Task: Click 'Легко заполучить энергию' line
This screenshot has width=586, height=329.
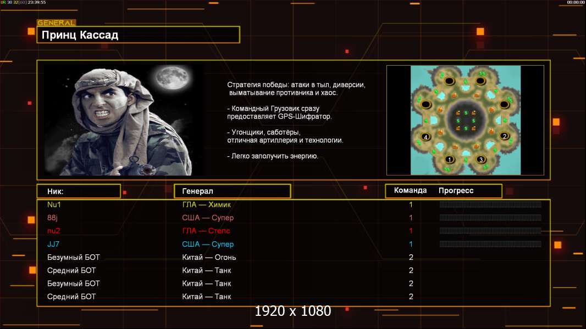Action: tap(273, 156)
